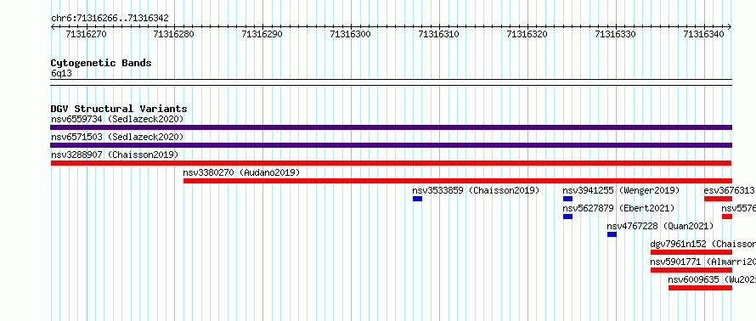Click the nsv6559734 (Sedlazeck2020) variant label
The width and height of the screenshot is (756, 321).
[117, 119]
